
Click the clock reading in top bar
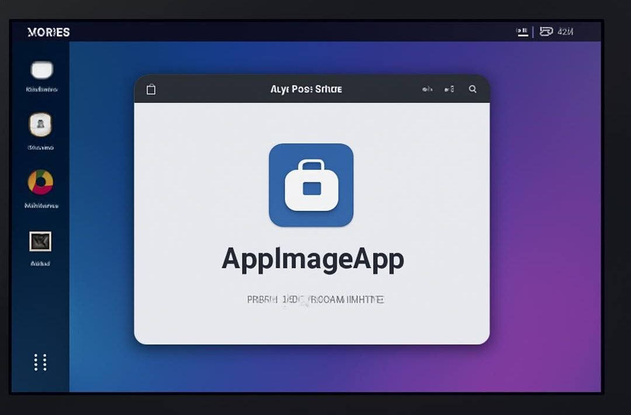(566, 32)
